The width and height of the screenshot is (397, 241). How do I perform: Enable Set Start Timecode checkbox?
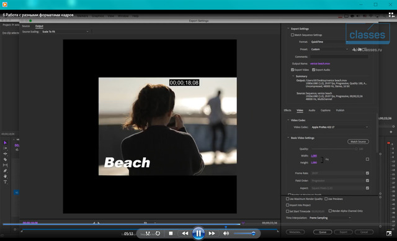pos(288,211)
